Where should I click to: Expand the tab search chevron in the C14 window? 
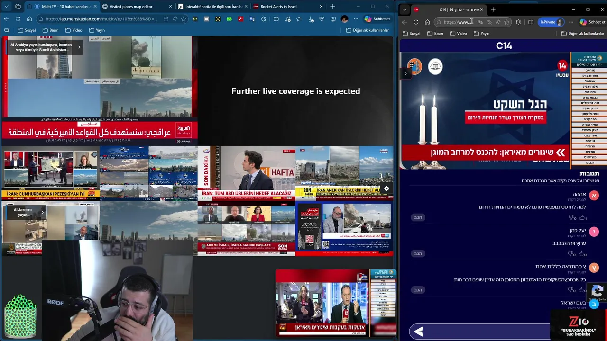point(405,9)
